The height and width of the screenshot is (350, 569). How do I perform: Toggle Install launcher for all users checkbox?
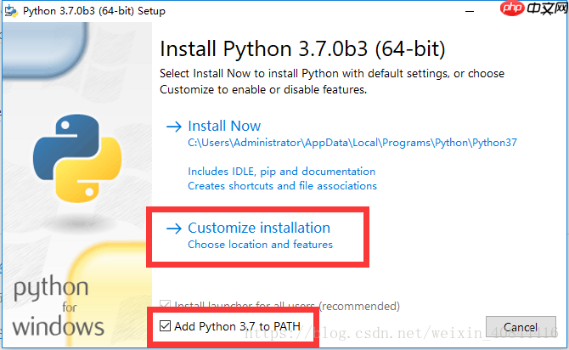point(165,303)
